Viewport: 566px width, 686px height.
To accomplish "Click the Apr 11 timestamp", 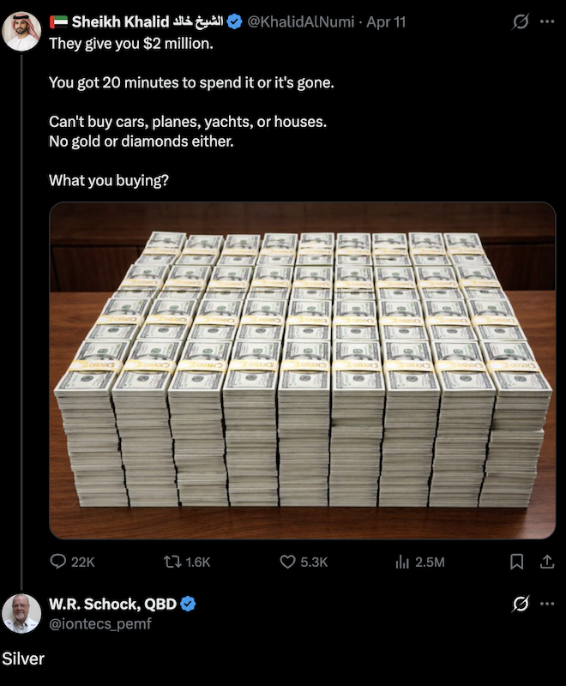I will [386, 22].
